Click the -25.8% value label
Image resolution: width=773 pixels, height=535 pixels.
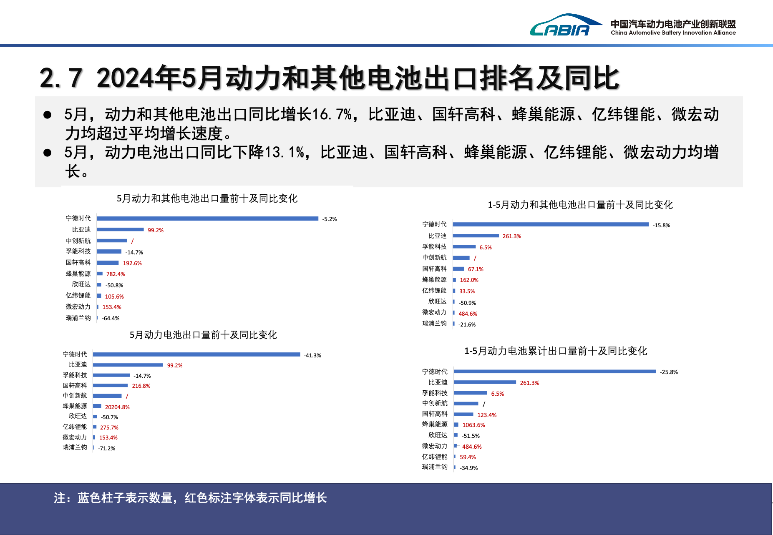(x=669, y=372)
